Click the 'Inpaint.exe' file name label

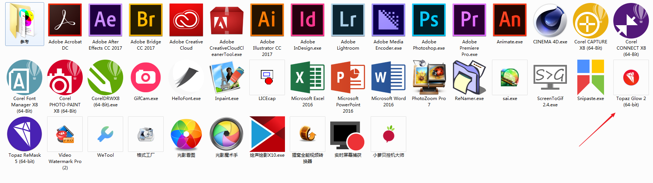(x=227, y=99)
